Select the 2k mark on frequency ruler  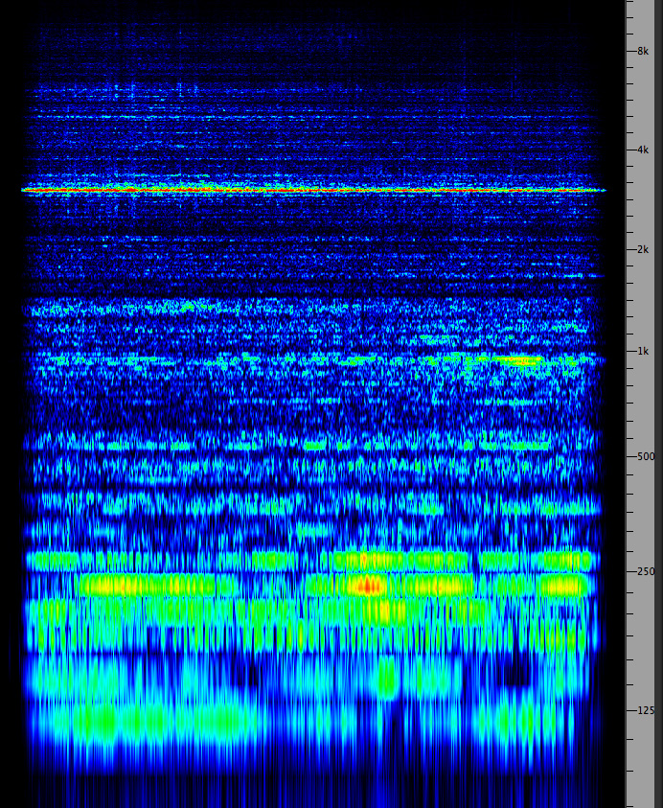643,249
